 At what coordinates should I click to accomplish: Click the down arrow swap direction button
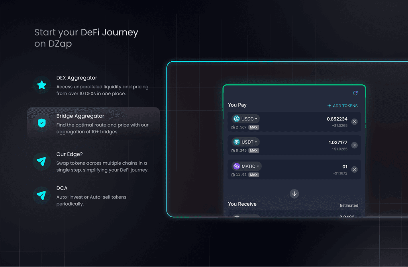294,194
